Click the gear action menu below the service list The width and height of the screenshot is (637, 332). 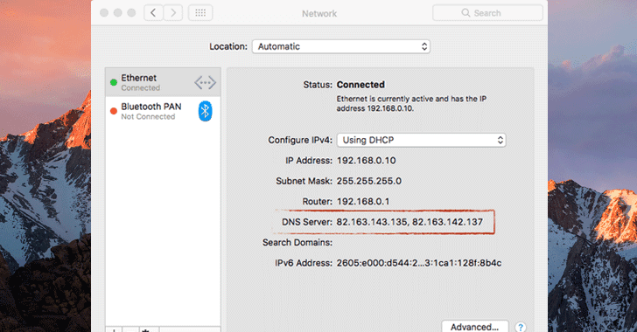pos(145,329)
